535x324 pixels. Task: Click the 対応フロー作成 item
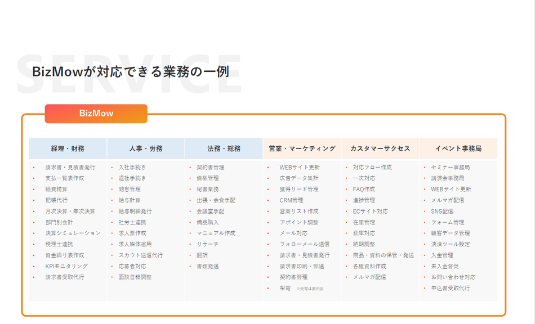point(372,167)
